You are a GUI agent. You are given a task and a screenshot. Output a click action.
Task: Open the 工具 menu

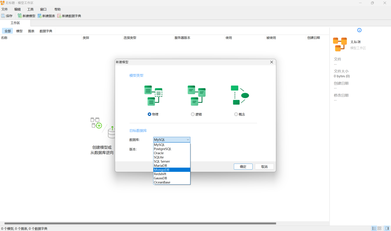click(30, 9)
